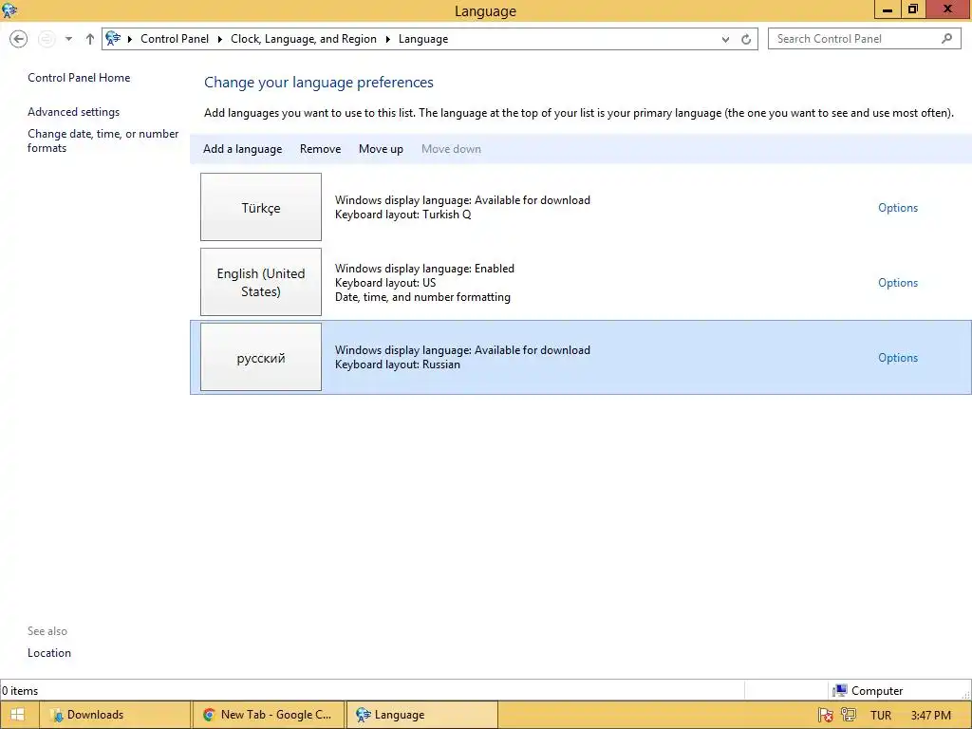Screen dimensions: 972x729
Task: Click the network tray icon
Action: pyautogui.click(x=848, y=715)
